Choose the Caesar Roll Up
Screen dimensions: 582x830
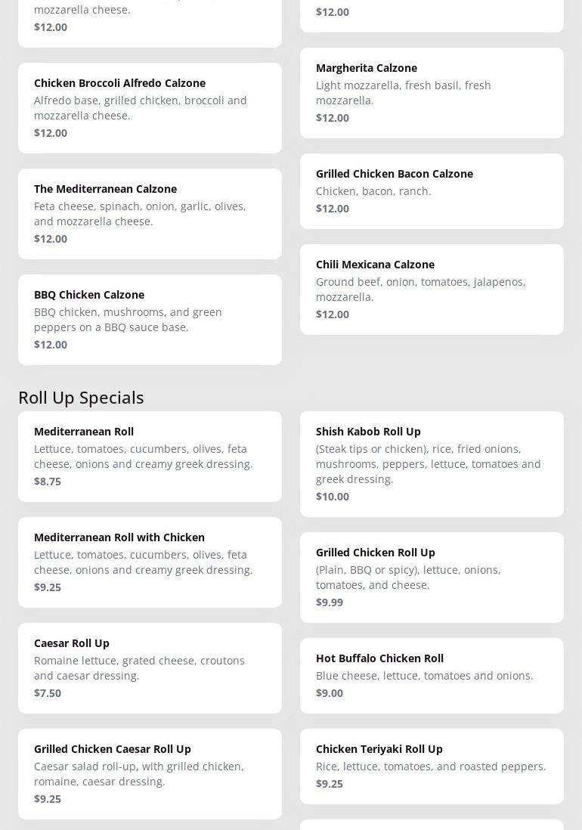coord(150,667)
